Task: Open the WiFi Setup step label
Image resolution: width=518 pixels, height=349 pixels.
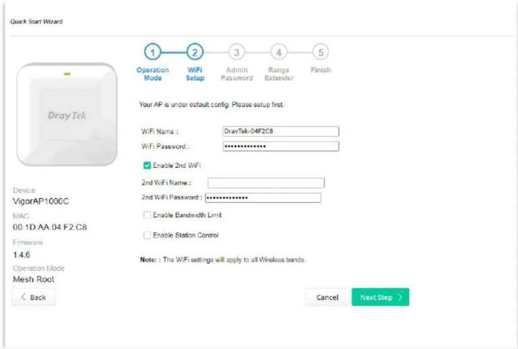Action: (195, 74)
